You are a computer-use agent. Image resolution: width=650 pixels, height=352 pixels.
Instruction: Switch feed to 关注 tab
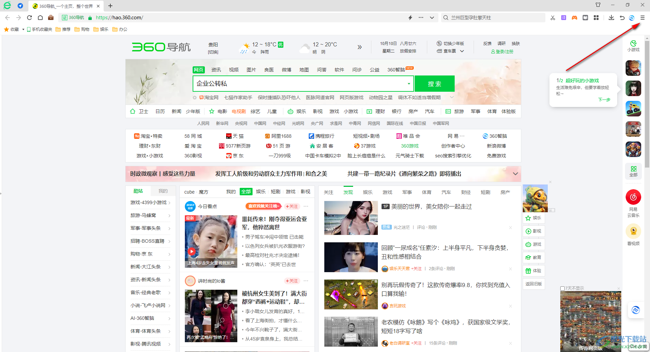tap(328, 192)
